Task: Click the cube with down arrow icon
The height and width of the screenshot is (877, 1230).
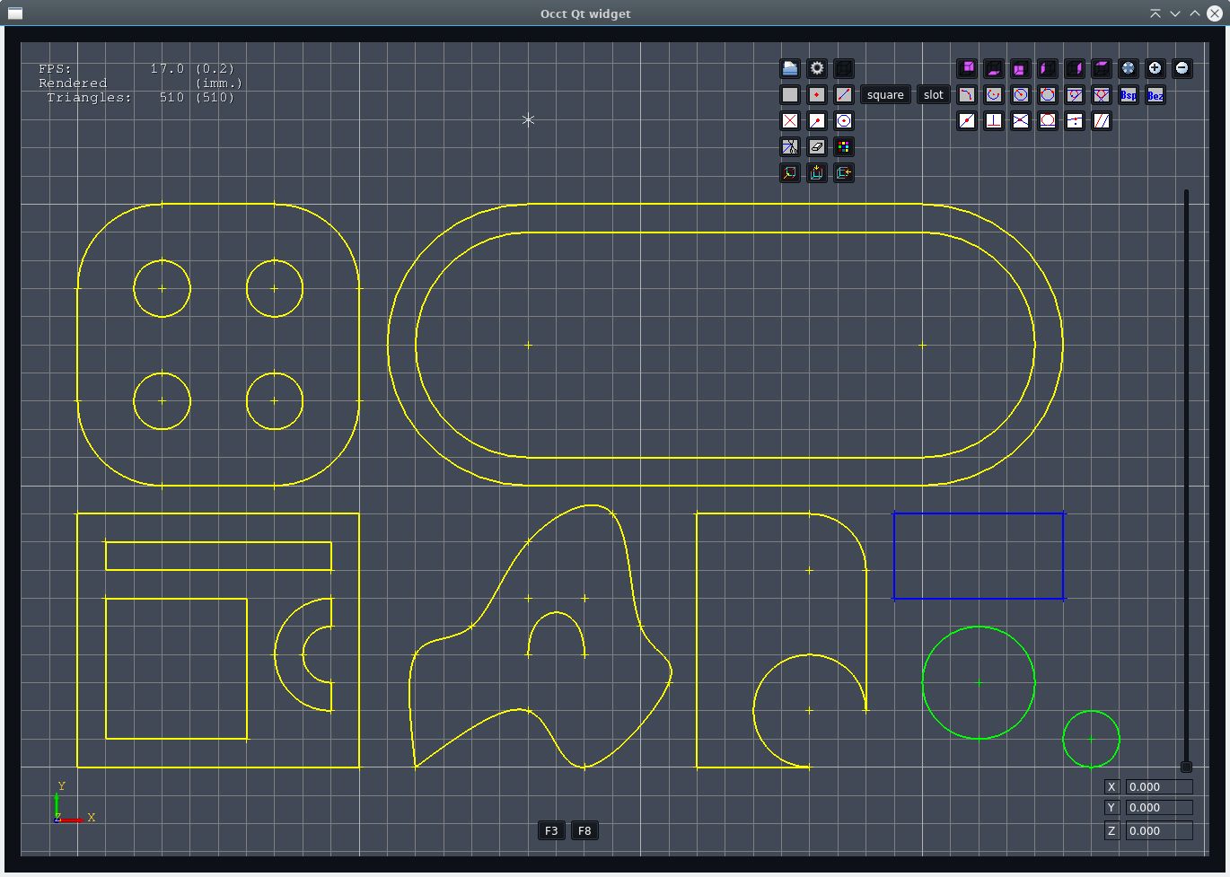Action: click(x=817, y=172)
